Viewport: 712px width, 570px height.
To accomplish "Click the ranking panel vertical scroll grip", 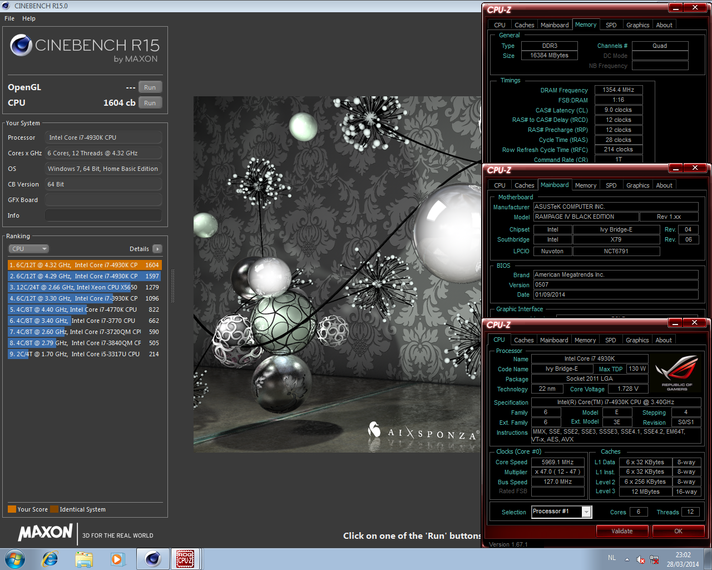I will click(172, 286).
